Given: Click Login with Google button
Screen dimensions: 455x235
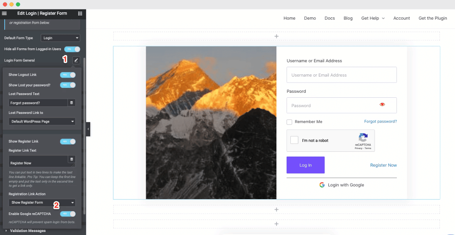Looking at the screenshot, I should 342,185.
